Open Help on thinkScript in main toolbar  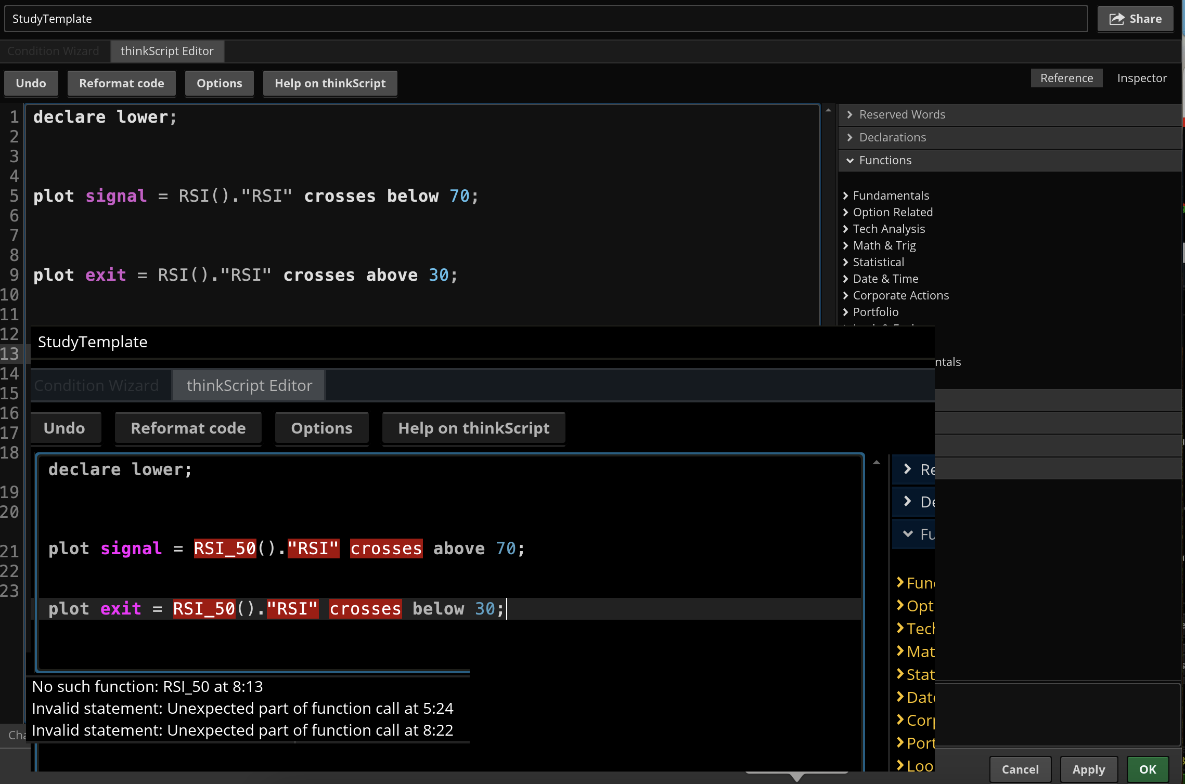[330, 83]
